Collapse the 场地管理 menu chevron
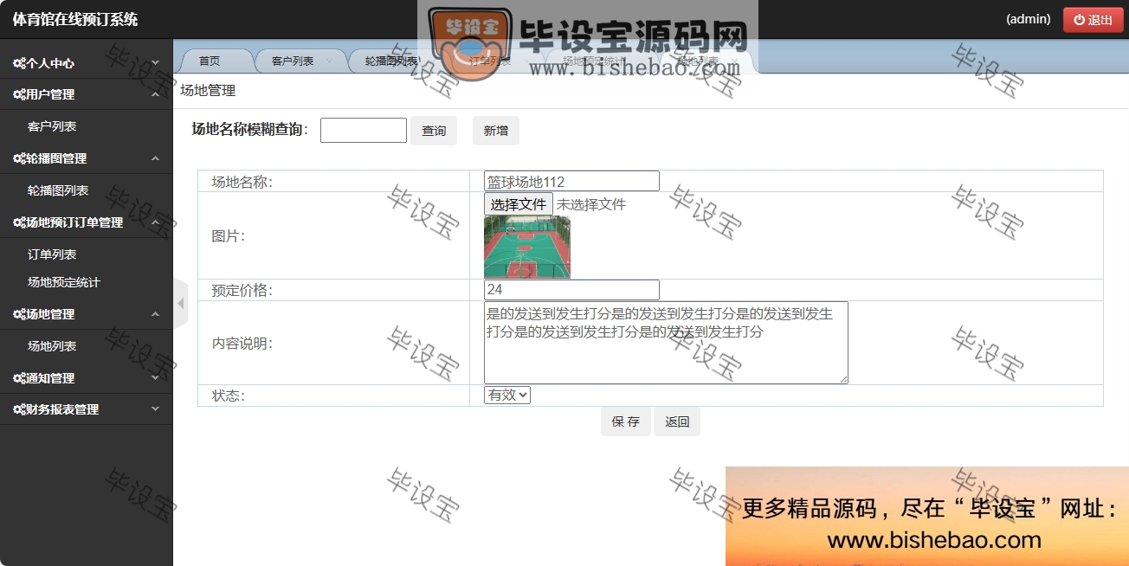Viewport: 1129px width, 566px height. coord(155,314)
